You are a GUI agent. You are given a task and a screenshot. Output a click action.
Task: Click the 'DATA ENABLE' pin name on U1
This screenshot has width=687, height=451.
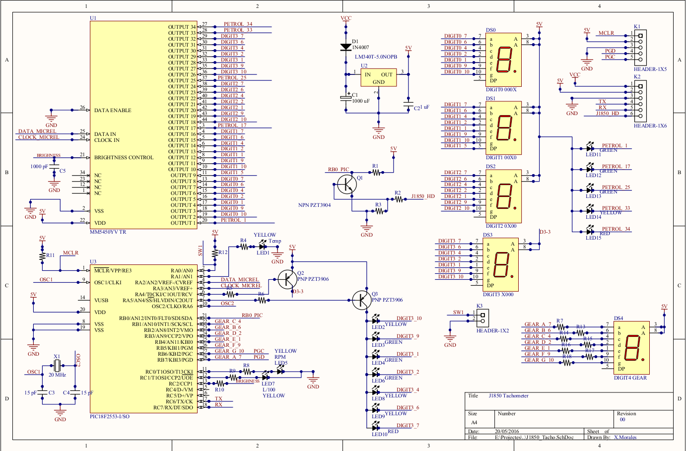[113, 111]
